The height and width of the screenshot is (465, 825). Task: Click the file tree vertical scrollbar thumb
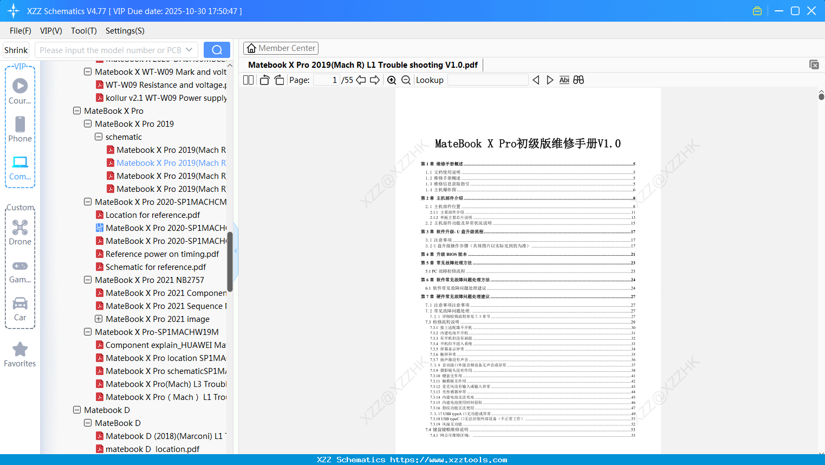pos(230,262)
